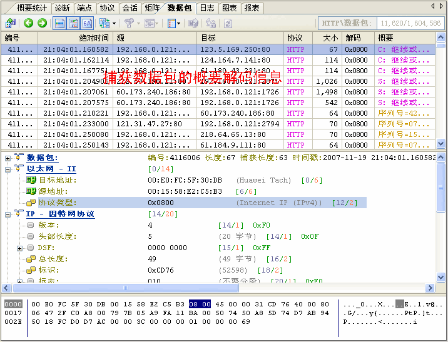Screen dimensions: 448x342
Task: Click the 协议类型 field icon in decode tree
Action: [x=31, y=203]
